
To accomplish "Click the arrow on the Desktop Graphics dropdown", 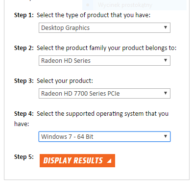I will (x=166, y=27).
